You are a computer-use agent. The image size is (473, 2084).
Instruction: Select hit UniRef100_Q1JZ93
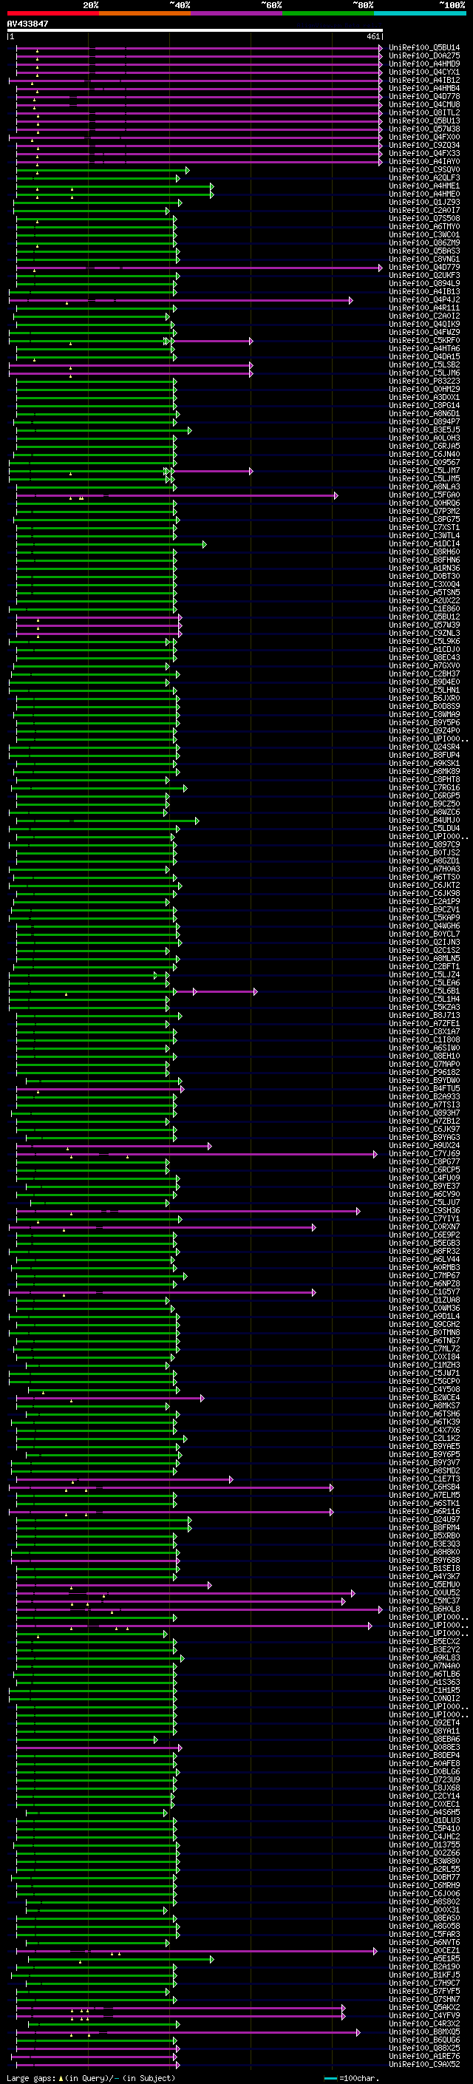click(424, 203)
